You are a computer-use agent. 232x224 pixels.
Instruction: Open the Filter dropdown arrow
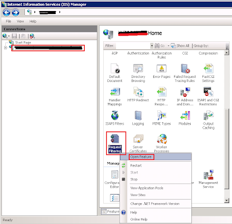[152, 46]
